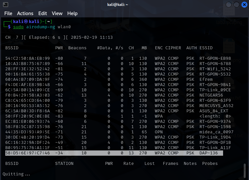Click the ESSID NETGEAR56
The image size is (249, 180).
coord(211,95)
